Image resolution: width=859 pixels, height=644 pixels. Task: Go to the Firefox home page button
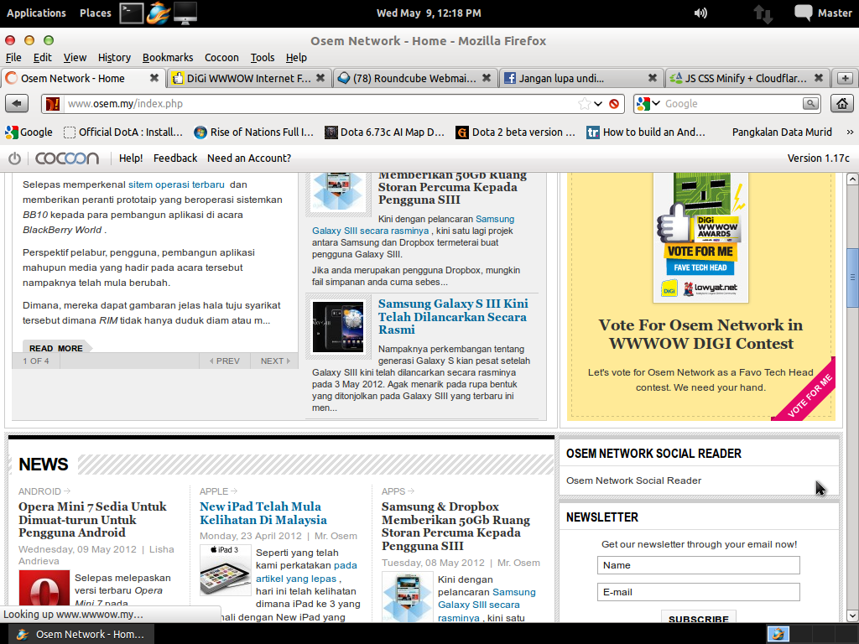tap(842, 103)
